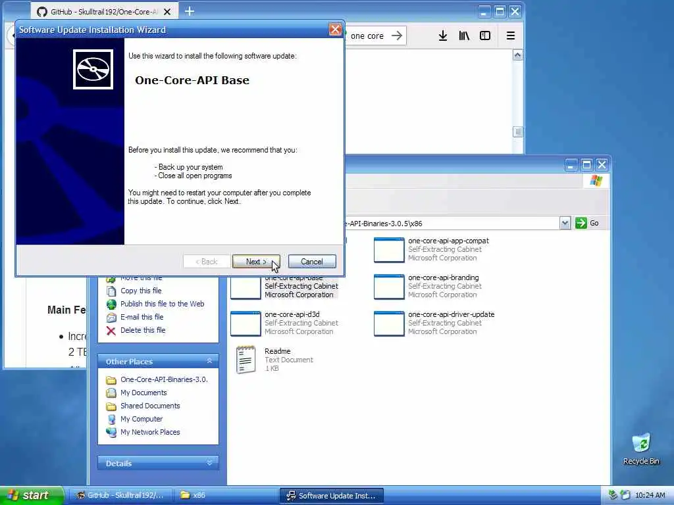Viewport: 674px width, 505px height.
Task: Open the Explorer address bar dropdown
Action: pyautogui.click(x=565, y=224)
